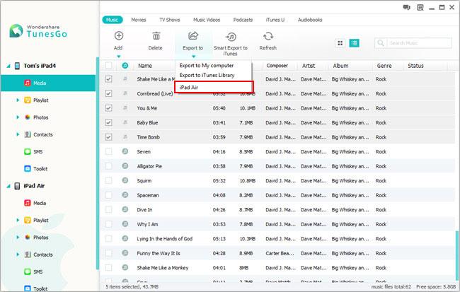The width and height of the screenshot is (460, 292).
Task: Uncheck the You & Me checkbox
Action: [x=108, y=108]
